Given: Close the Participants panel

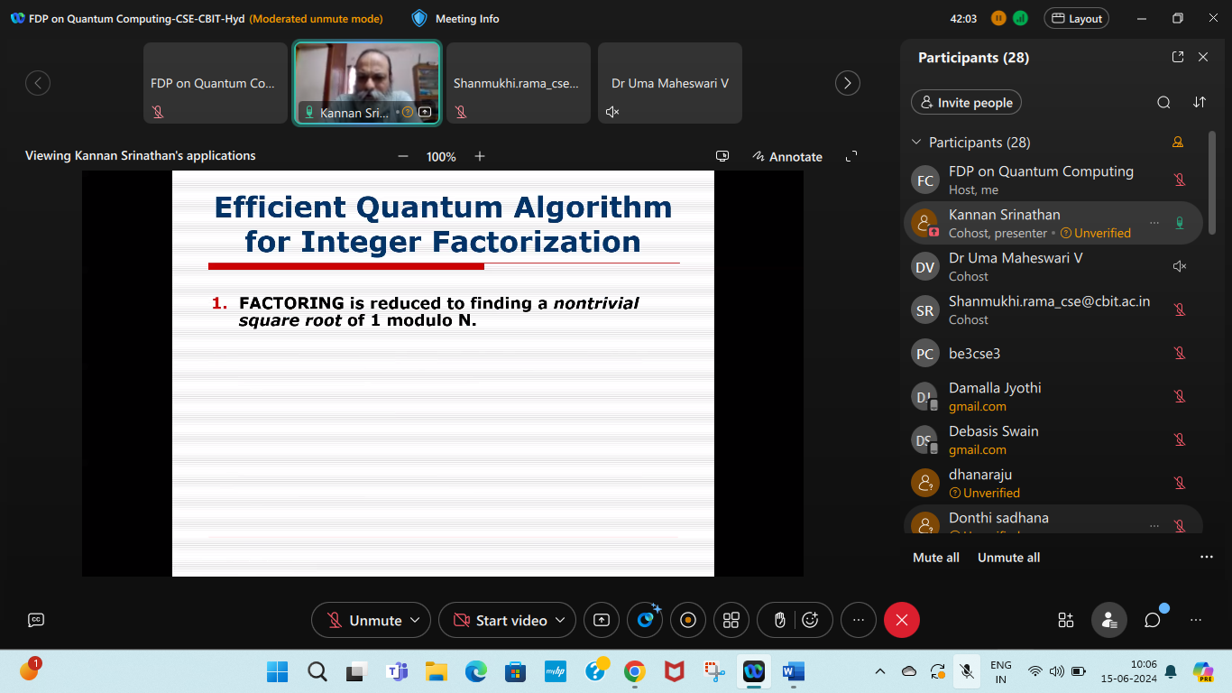Looking at the screenshot, I should pyautogui.click(x=1203, y=57).
